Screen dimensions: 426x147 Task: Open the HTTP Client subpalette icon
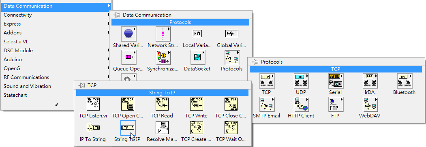click(x=301, y=104)
